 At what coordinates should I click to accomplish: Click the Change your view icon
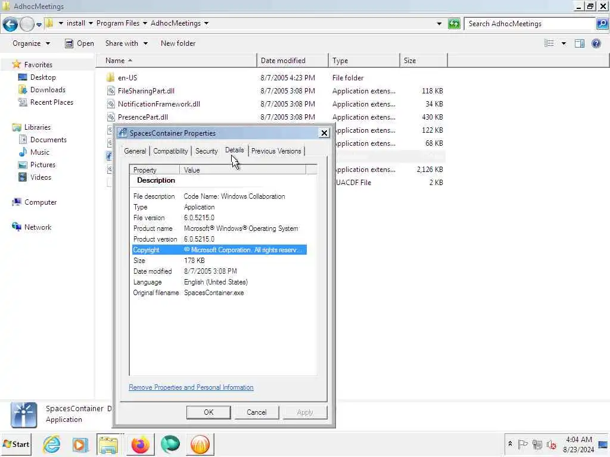(549, 43)
